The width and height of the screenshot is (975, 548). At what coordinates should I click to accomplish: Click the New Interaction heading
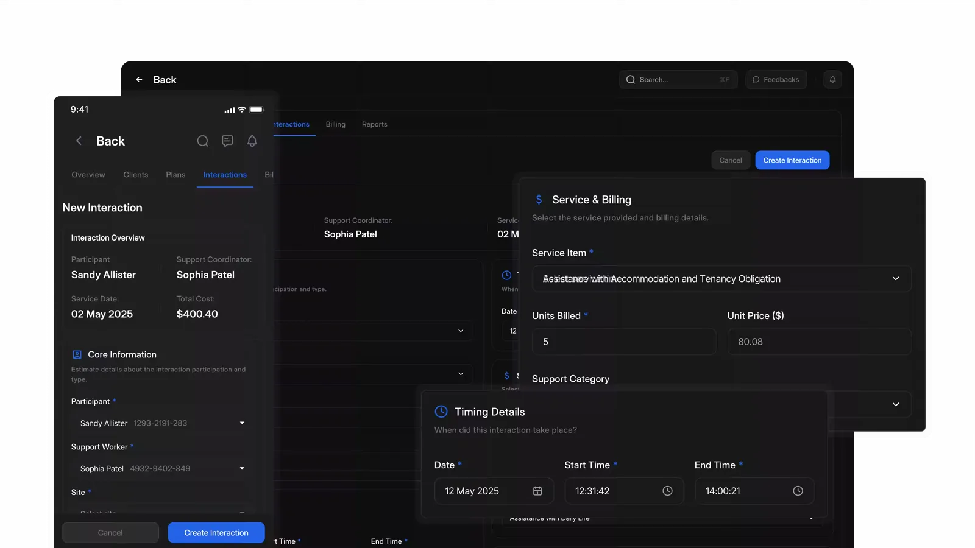[102, 208]
